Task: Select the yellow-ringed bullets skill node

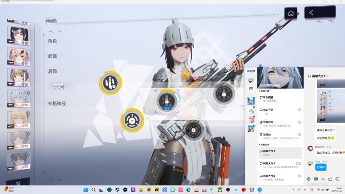Action: tap(110, 83)
